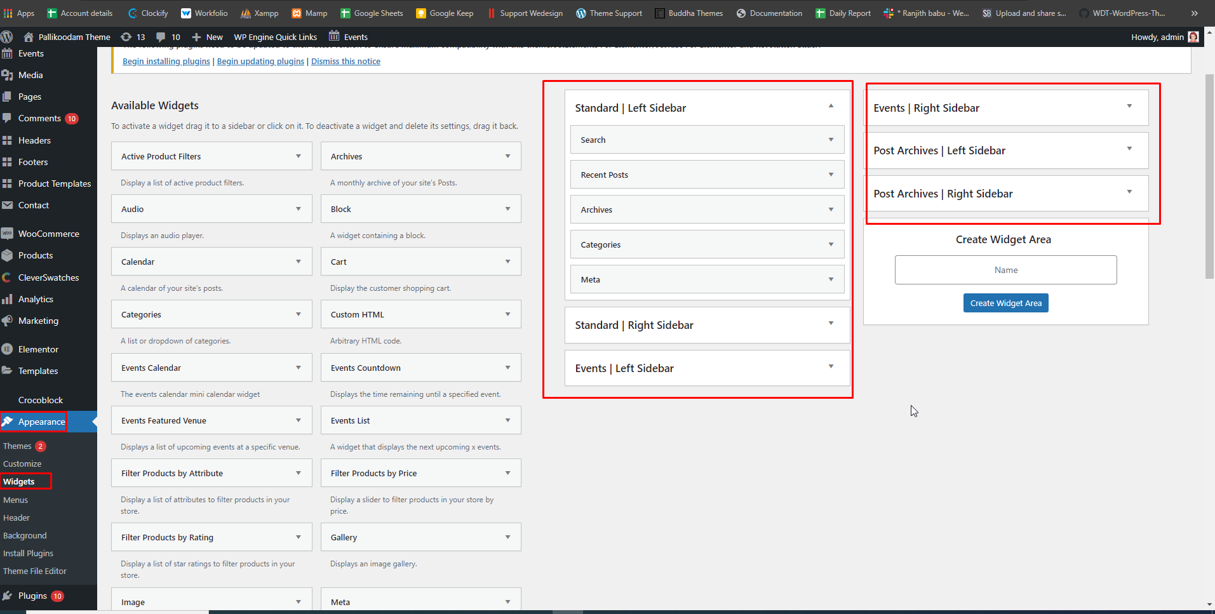Expand the Post Archives | Left Sidebar area
The image size is (1215, 614).
(x=1129, y=149)
